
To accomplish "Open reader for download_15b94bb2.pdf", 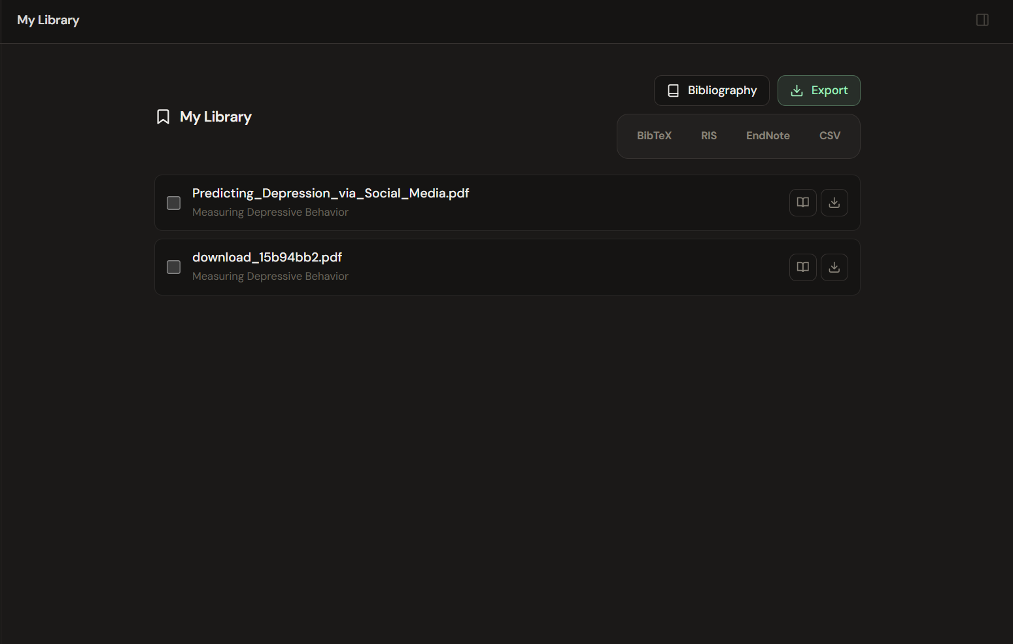I will click(803, 267).
